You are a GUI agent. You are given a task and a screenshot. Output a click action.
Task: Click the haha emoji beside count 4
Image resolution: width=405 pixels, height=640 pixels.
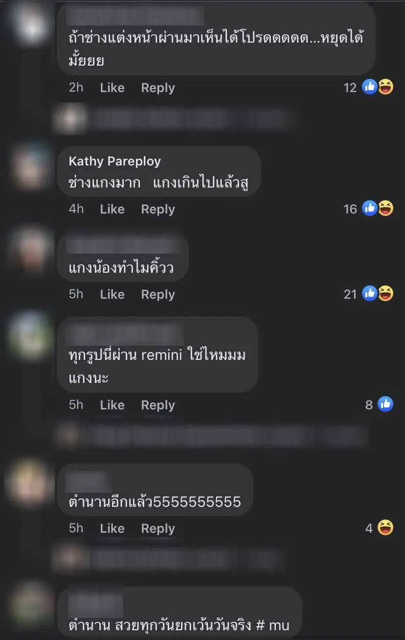coord(386,527)
